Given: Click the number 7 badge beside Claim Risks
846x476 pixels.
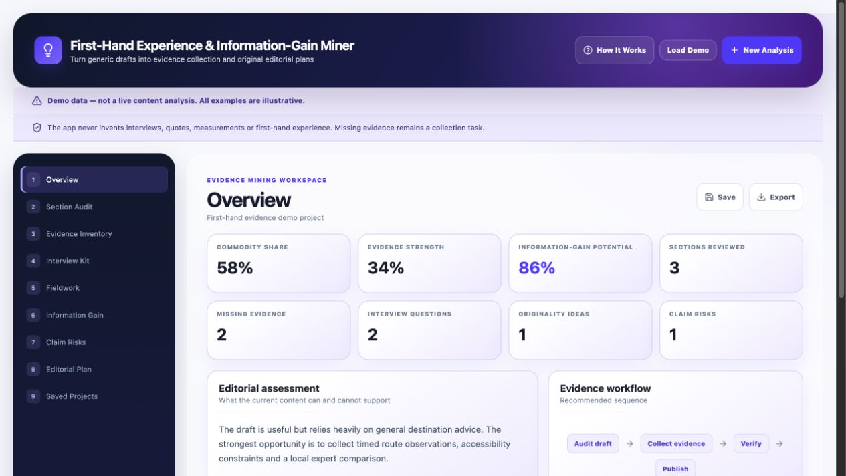Looking at the screenshot, I should tap(33, 342).
